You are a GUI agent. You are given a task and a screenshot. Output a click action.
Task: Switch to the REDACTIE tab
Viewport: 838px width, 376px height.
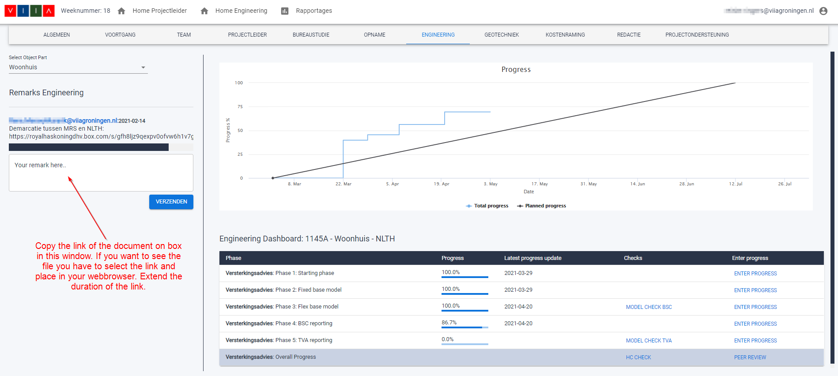[629, 35]
